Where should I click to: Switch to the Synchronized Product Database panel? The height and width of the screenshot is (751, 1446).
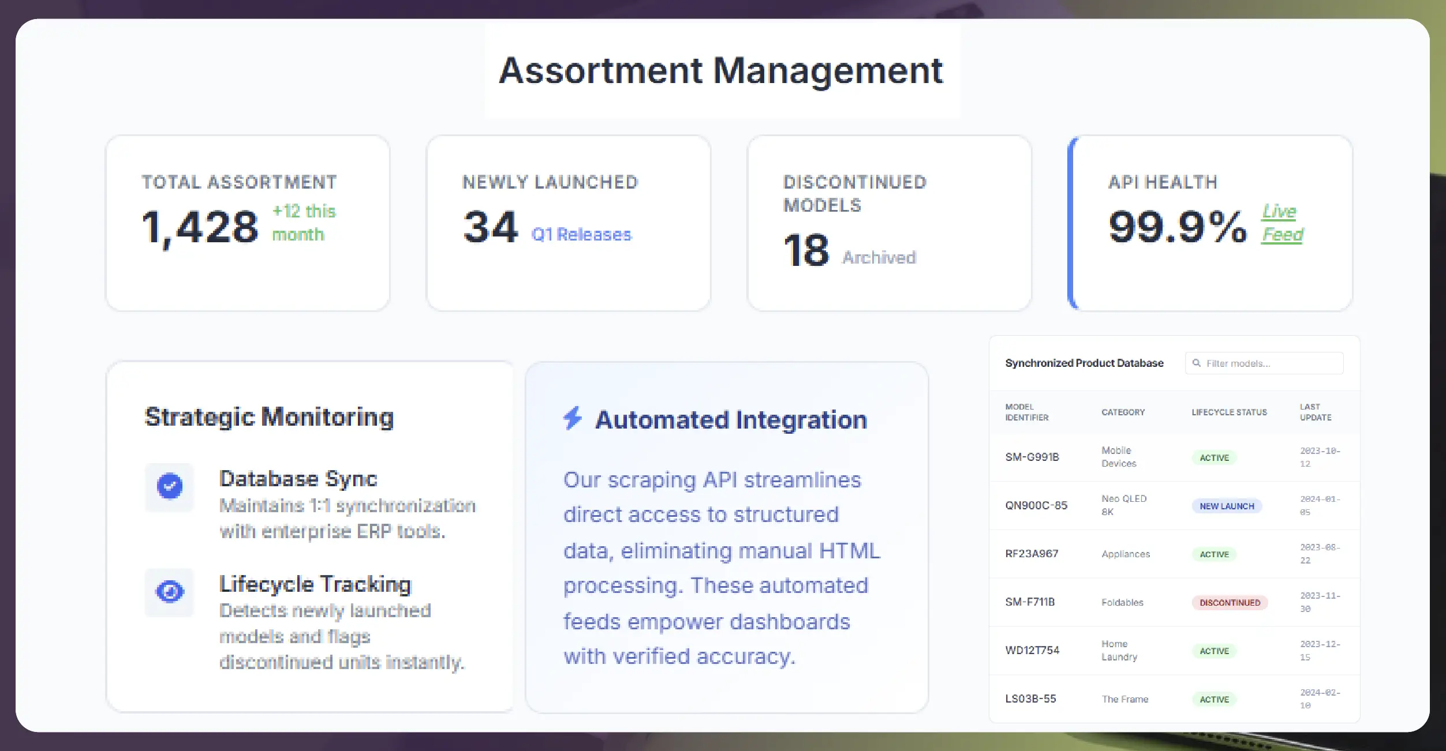pos(1083,363)
